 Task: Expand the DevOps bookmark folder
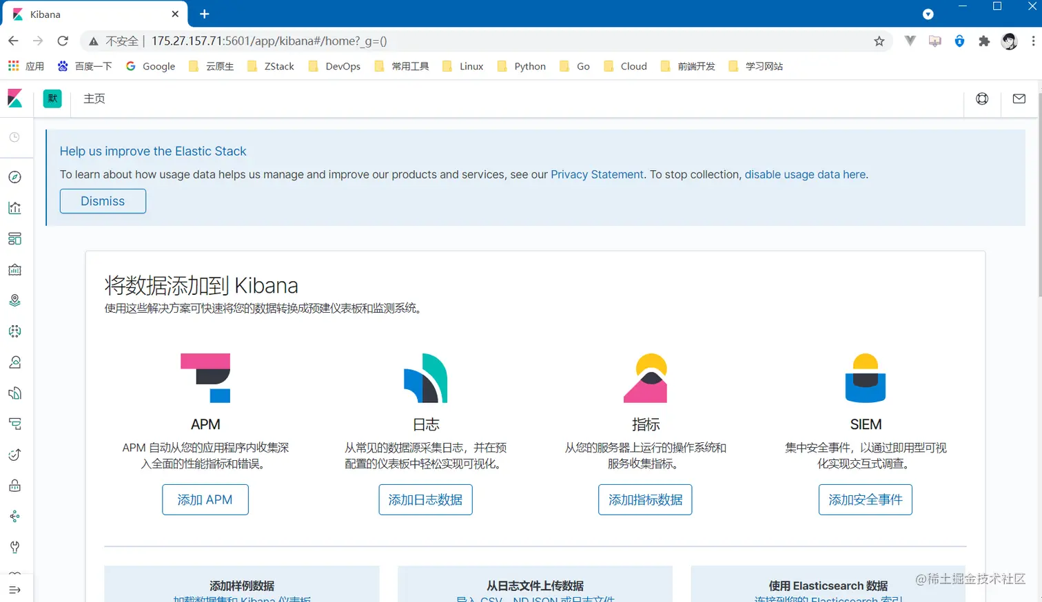[x=334, y=66]
